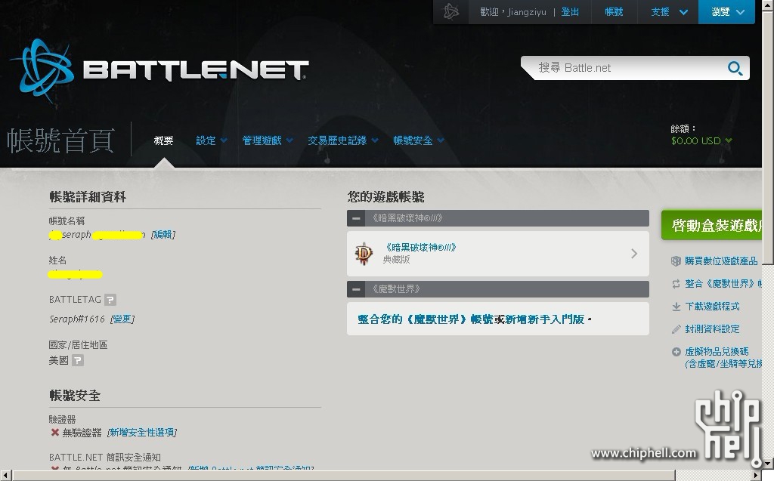The height and width of the screenshot is (481, 774).
Task: Click the vertical scrollbar down arrow
Action: [x=768, y=464]
